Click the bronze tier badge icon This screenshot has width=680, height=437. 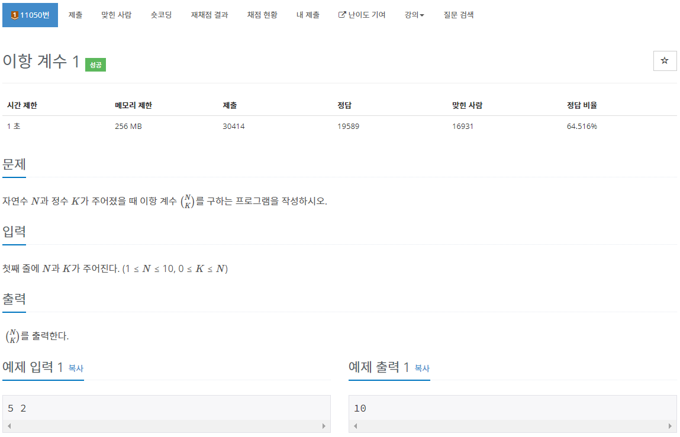click(14, 15)
